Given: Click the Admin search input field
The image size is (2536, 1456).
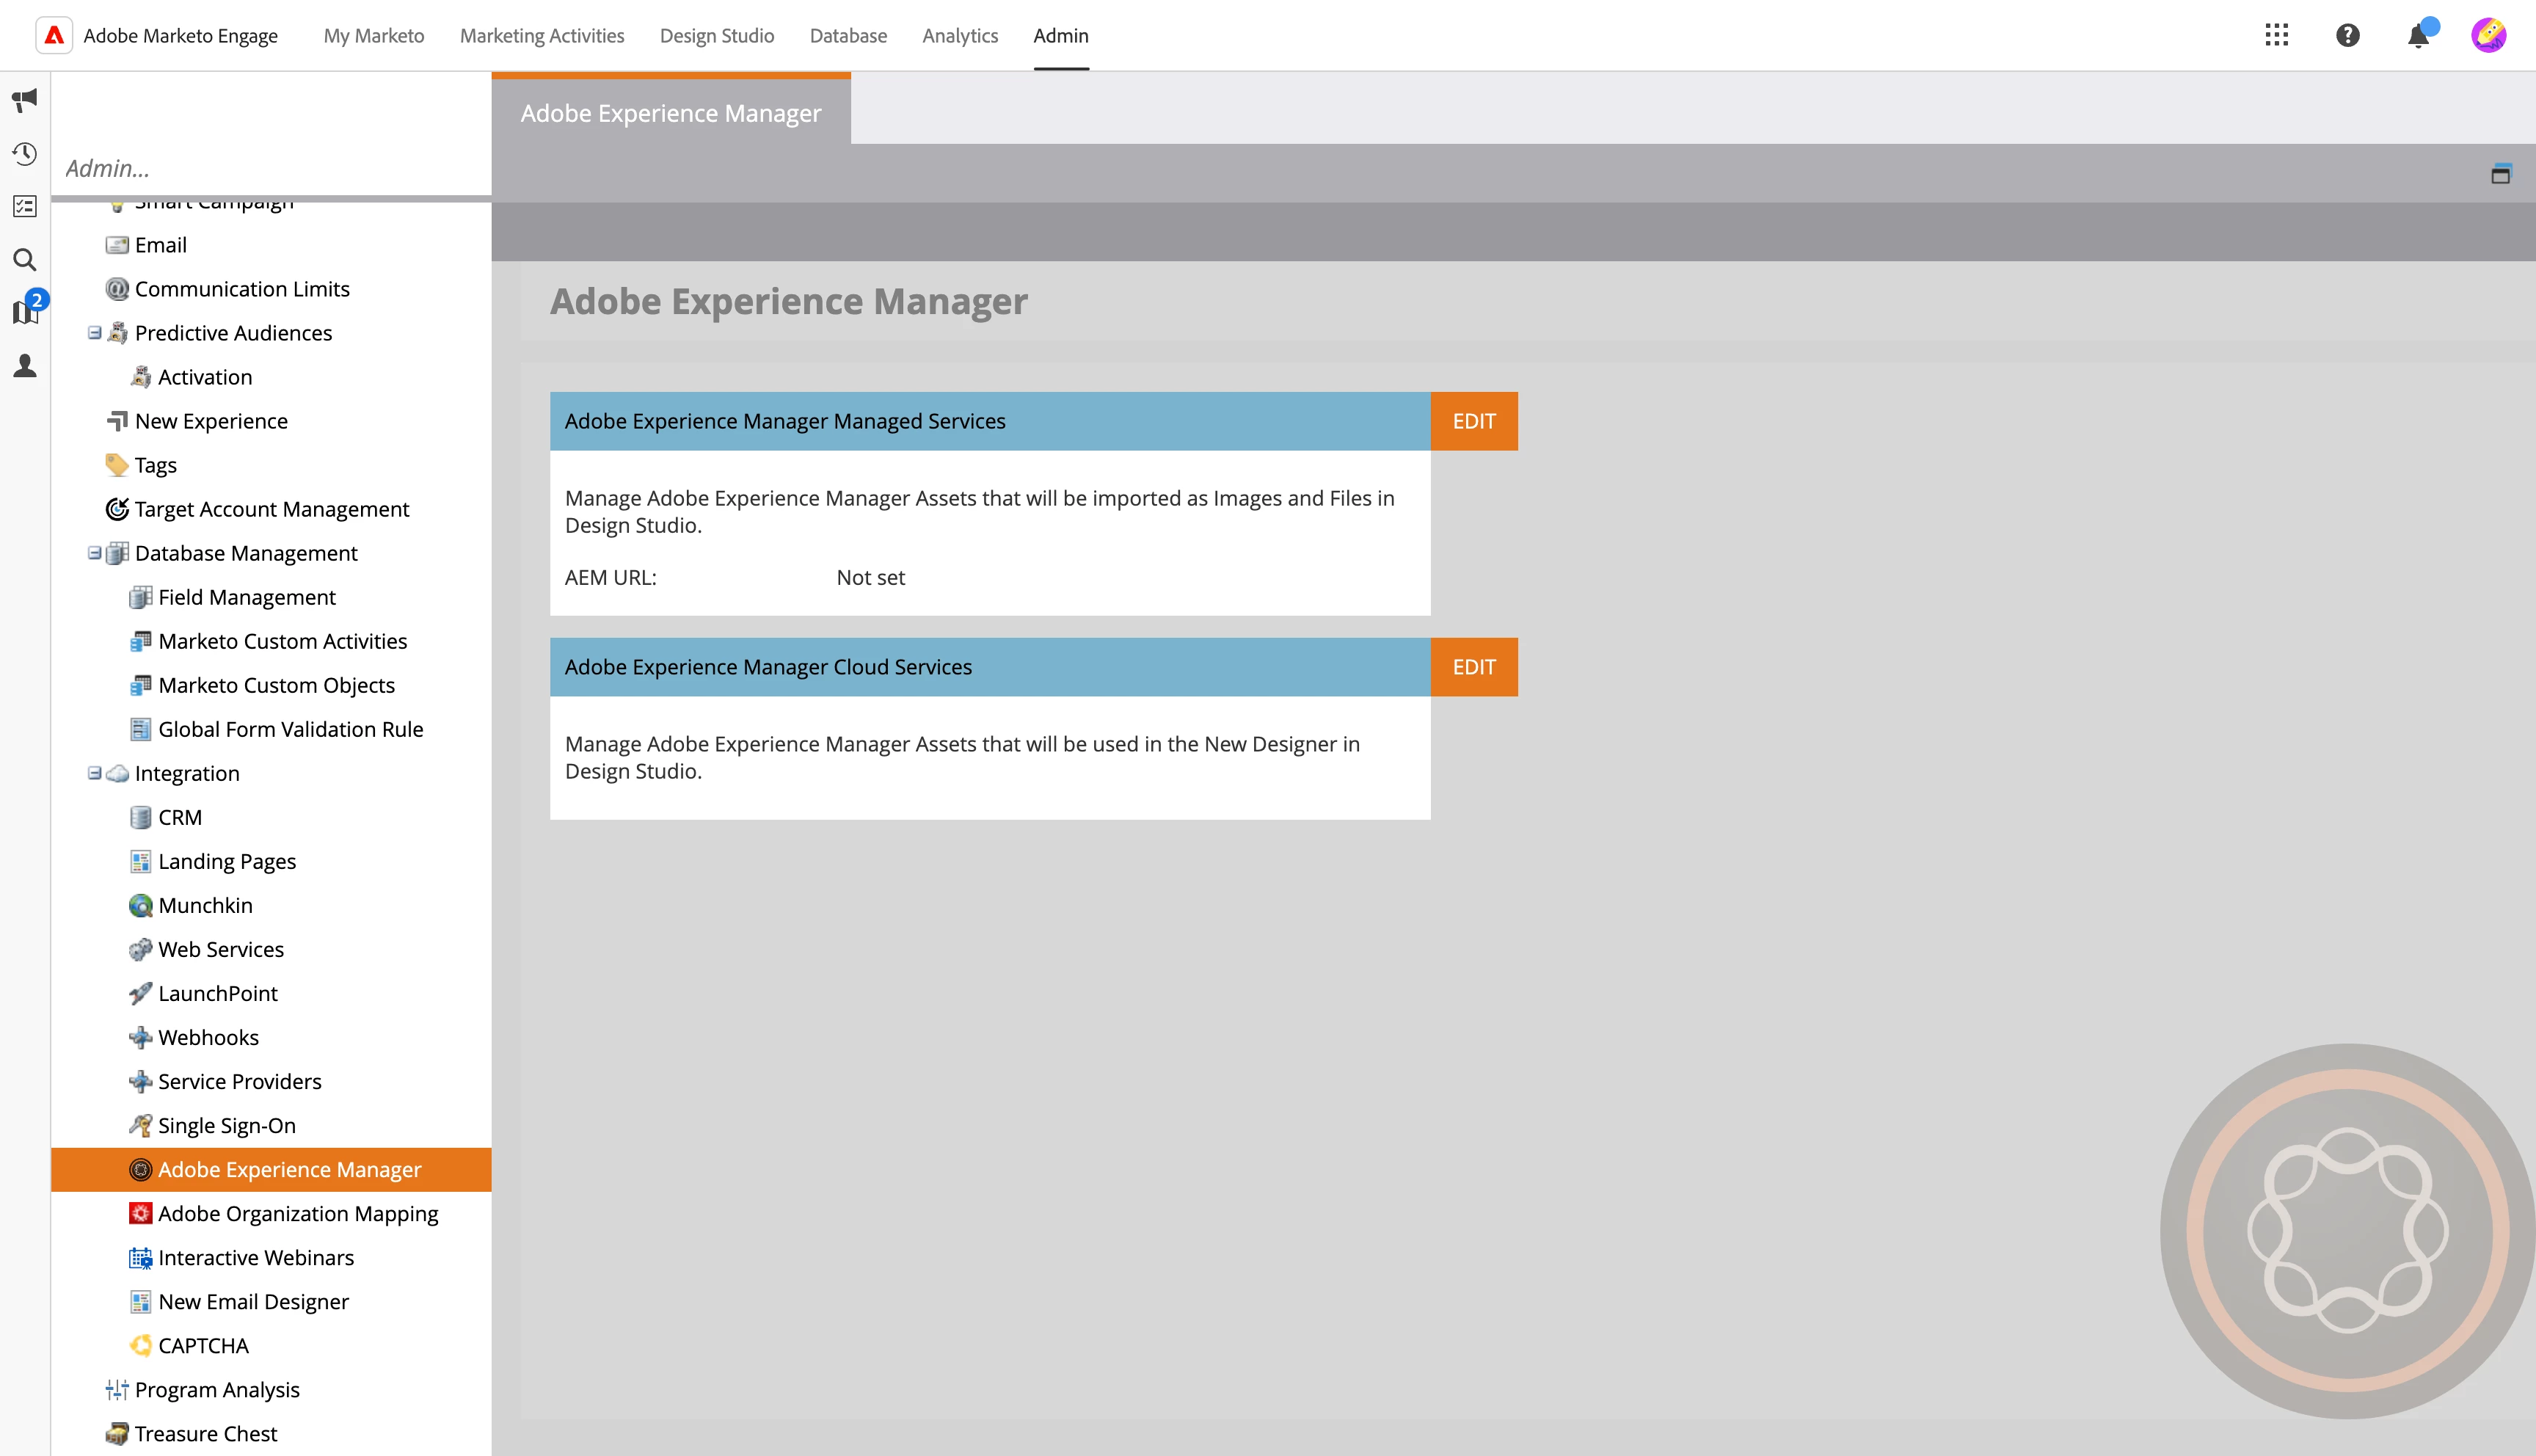Looking at the screenshot, I should (x=270, y=168).
